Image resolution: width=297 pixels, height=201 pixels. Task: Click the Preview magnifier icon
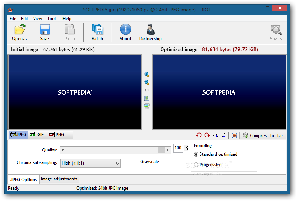[276, 30]
